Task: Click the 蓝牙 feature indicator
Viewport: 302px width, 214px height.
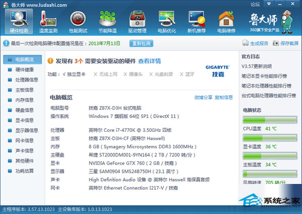Action: pyautogui.click(x=187, y=74)
